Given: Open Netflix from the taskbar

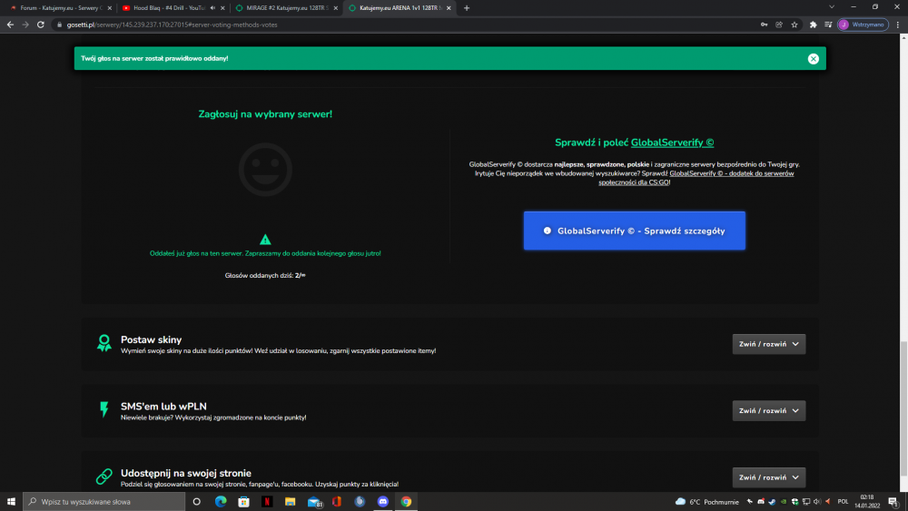Looking at the screenshot, I should point(267,501).
